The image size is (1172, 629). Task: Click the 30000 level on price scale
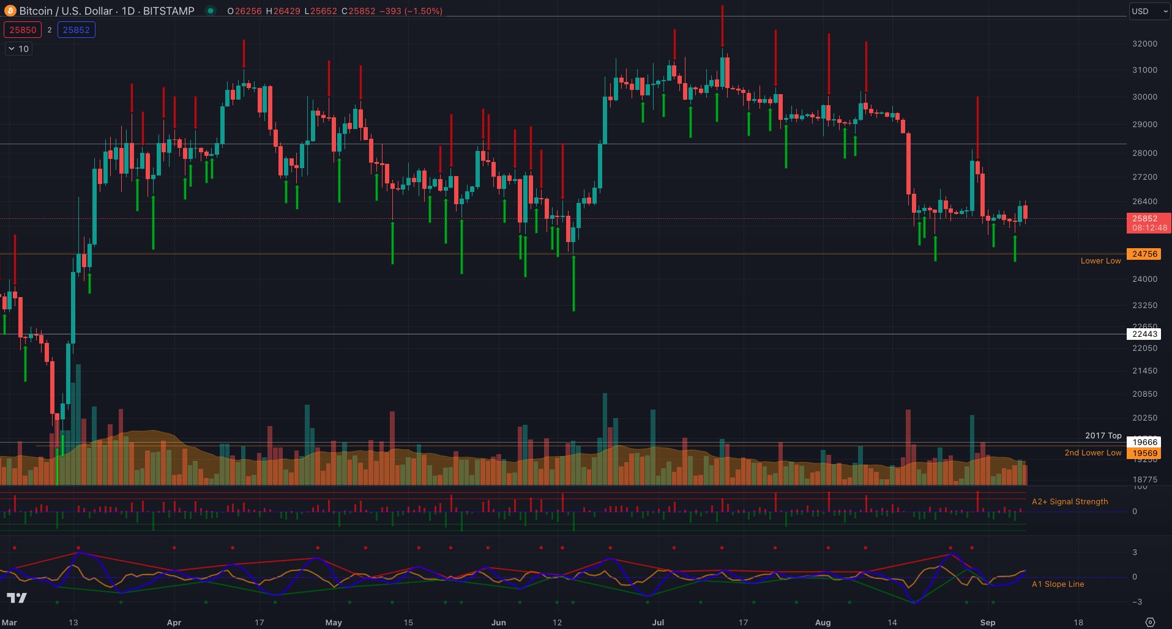(x=1144, y=97)
